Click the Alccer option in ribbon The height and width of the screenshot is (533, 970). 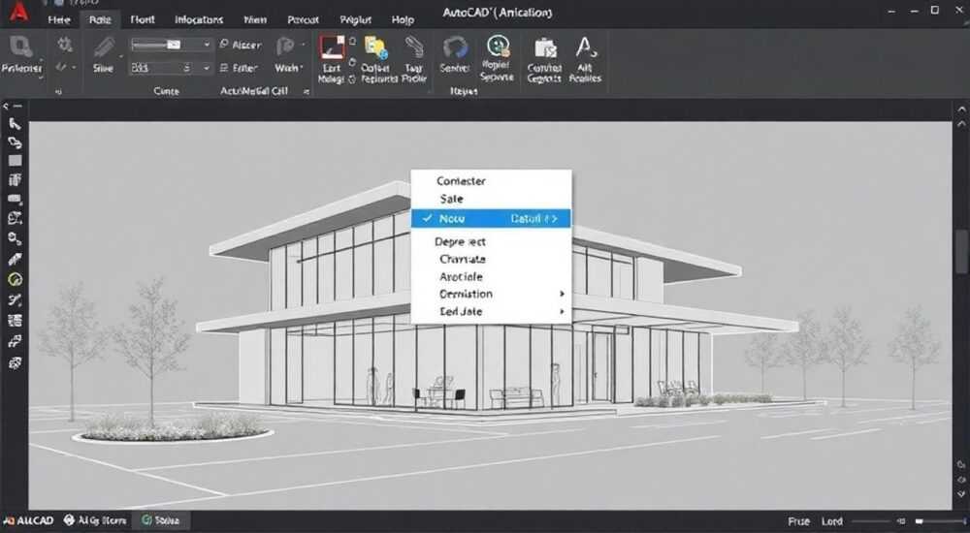click(241, 45)
